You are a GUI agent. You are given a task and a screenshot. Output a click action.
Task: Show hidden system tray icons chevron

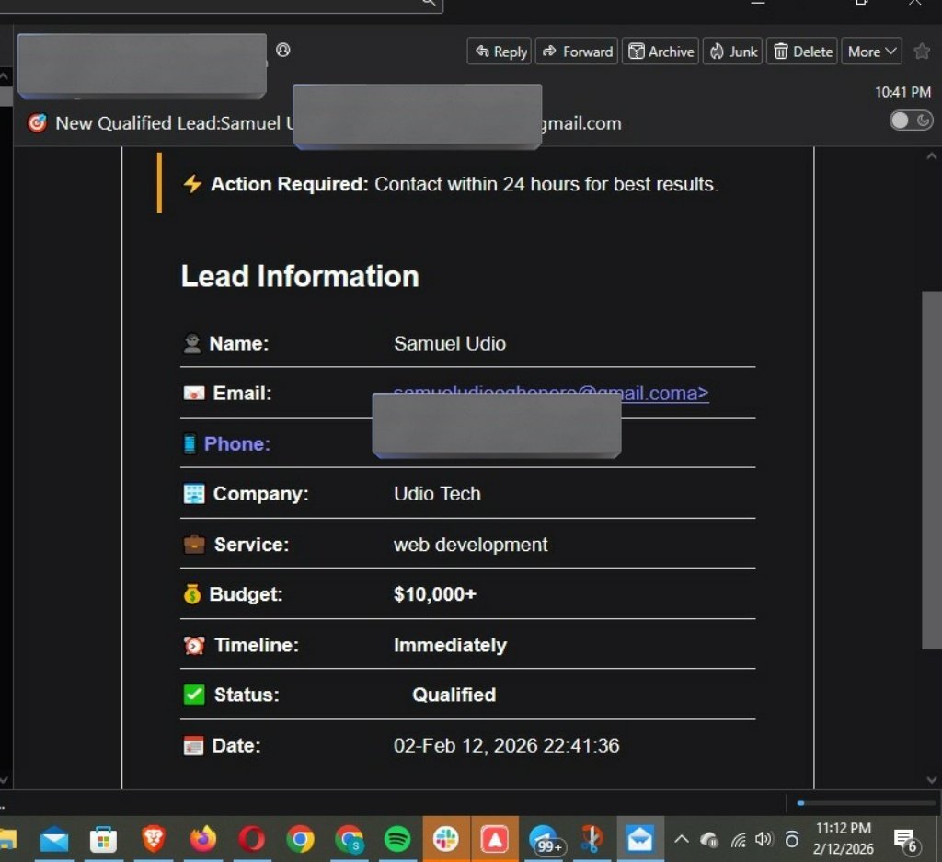click(682, 839)
